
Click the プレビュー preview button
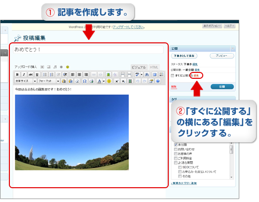222,56
